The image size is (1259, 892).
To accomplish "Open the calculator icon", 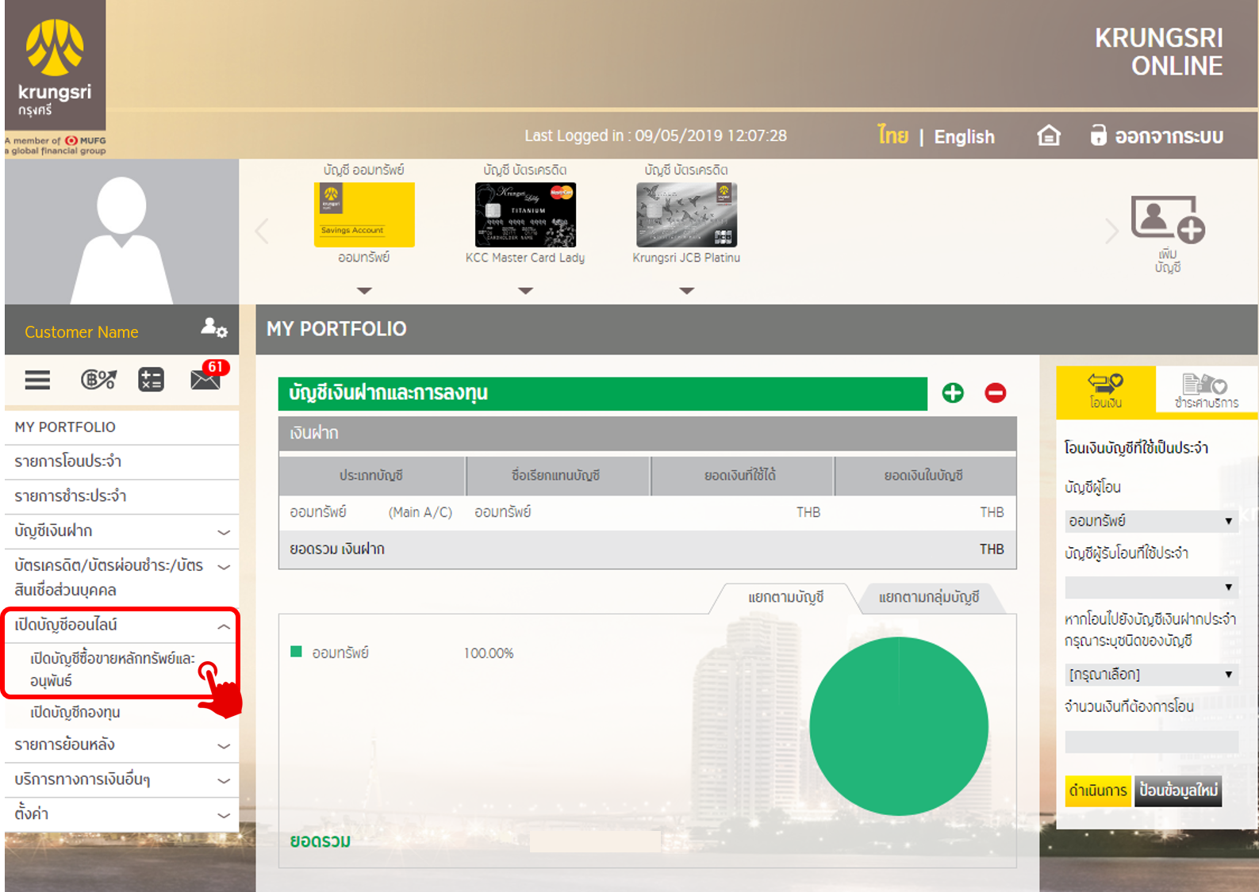I will [151, 380].
